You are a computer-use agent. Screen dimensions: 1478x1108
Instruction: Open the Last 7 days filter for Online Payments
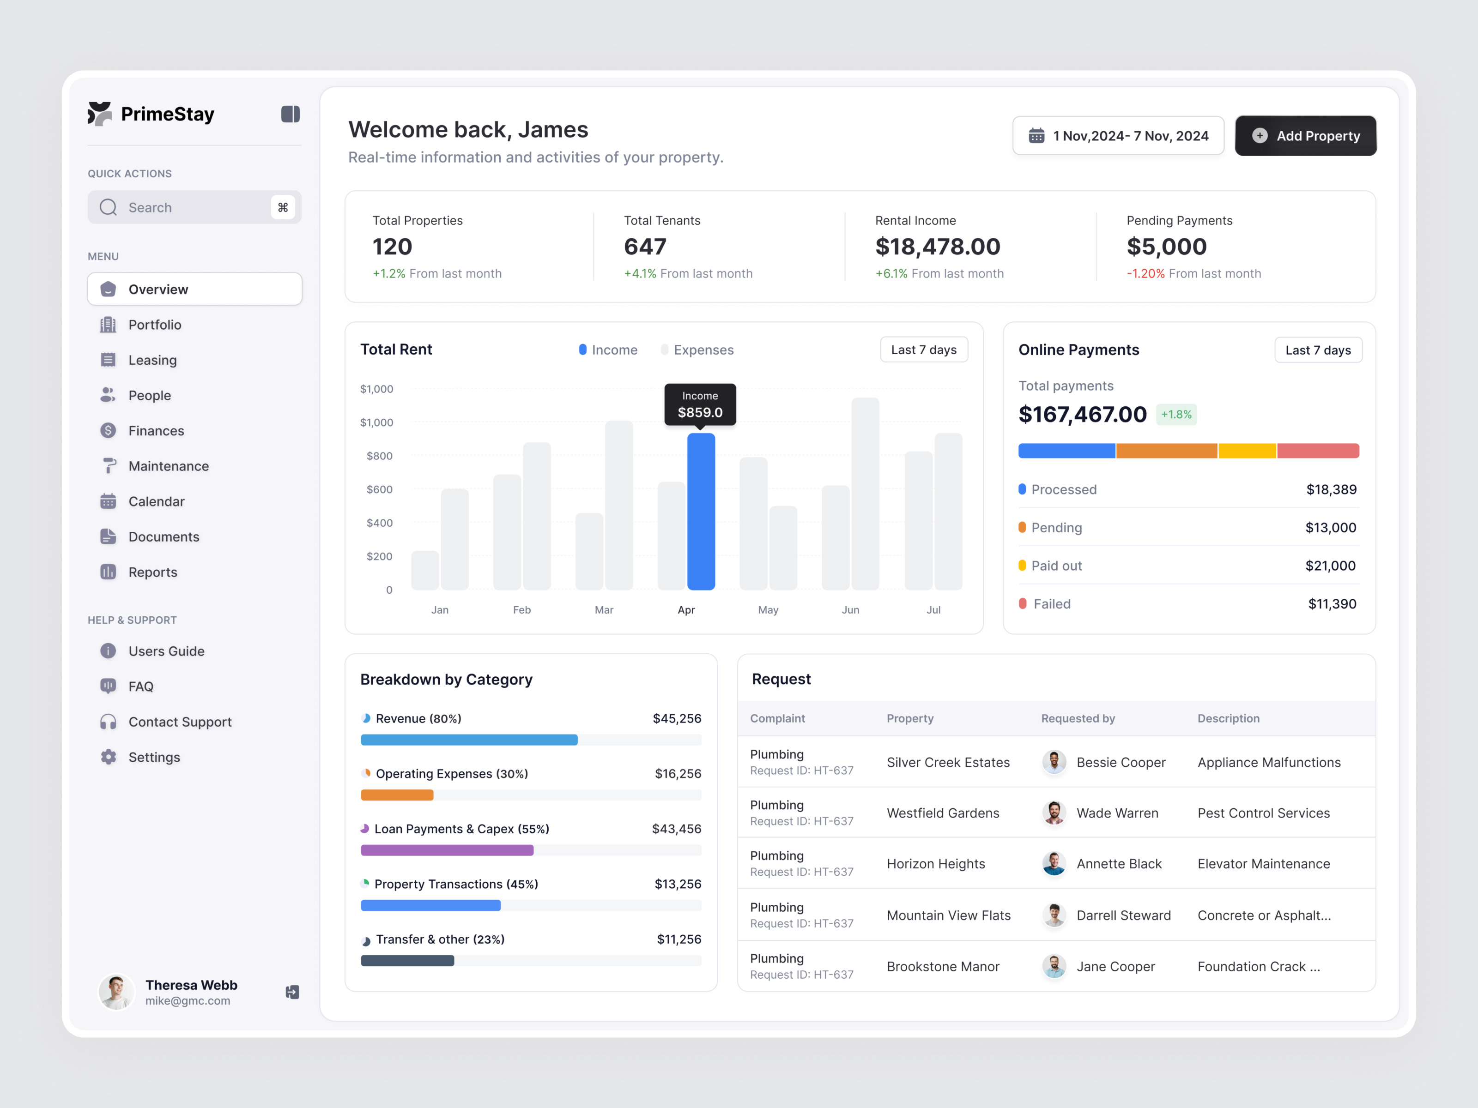(1318, 349)
